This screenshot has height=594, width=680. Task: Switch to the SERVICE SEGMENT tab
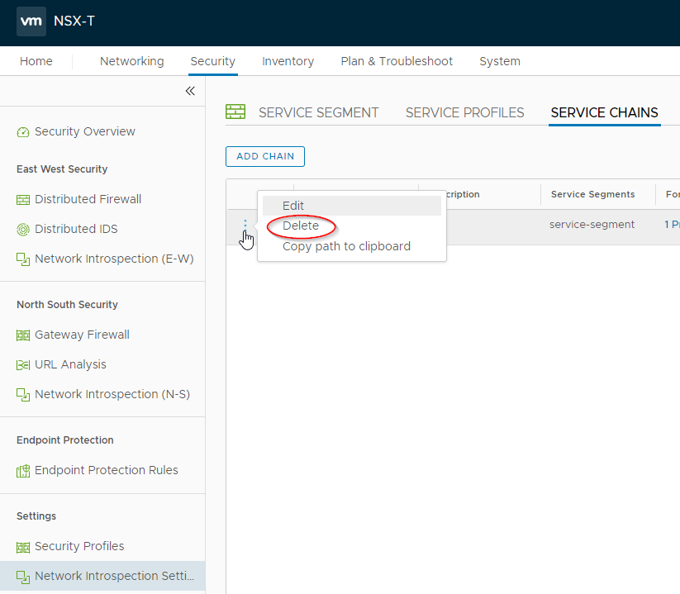[x=318, y=113]
